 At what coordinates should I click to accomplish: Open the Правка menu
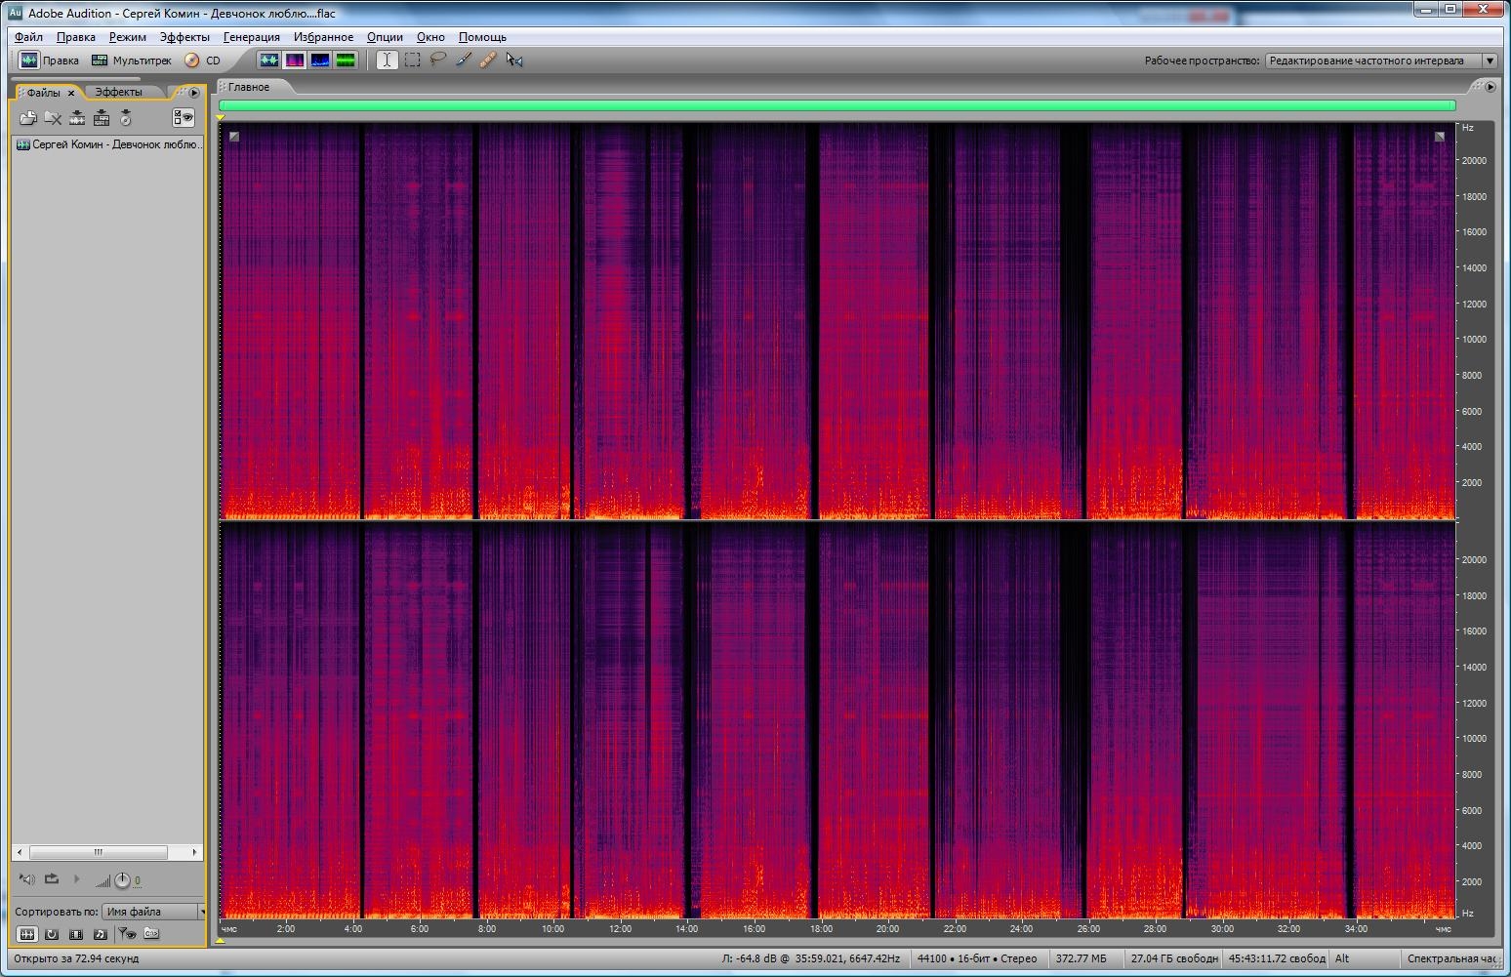click(x=75, y=37)
